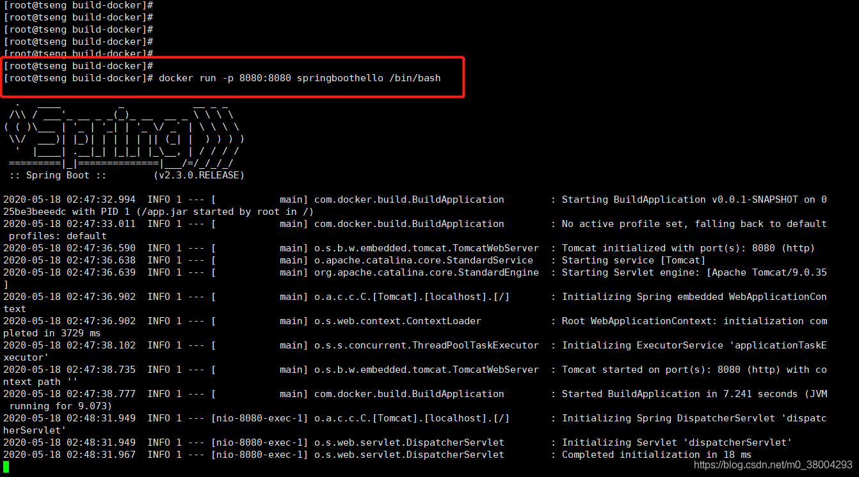Click the green terminal cursor block
This screenshot has height=477, width=859.
click(x=6, y=467)
